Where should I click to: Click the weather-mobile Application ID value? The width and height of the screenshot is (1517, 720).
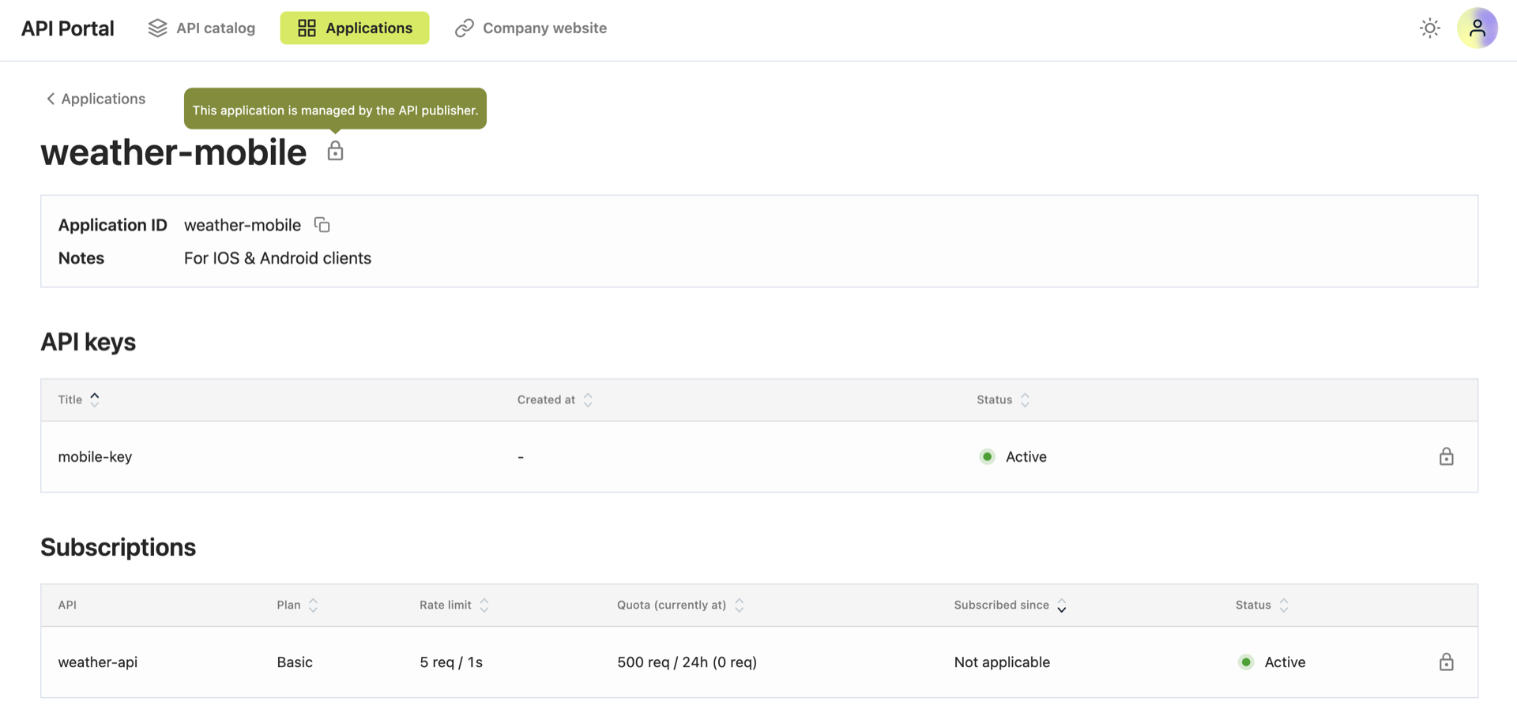243,225
